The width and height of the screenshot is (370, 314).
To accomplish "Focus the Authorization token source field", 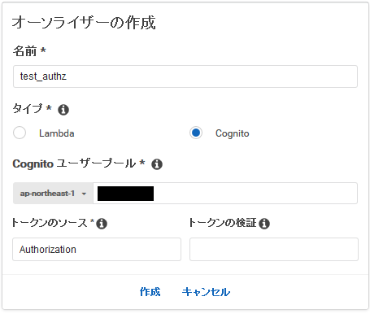I will [x=97, y=250].
